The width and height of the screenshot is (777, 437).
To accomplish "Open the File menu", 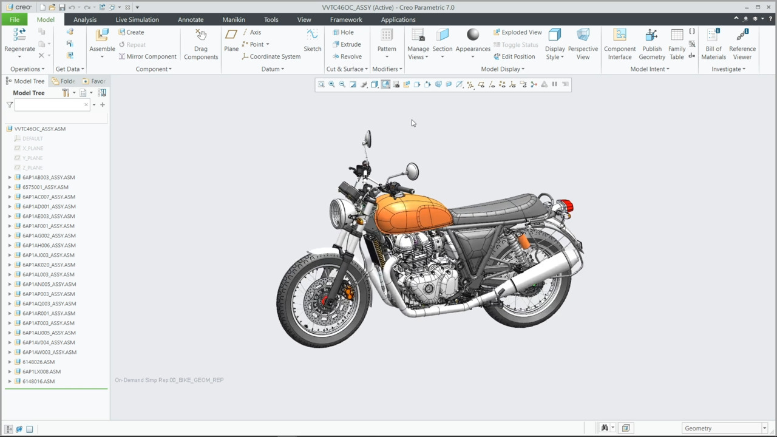I will 15,19.
